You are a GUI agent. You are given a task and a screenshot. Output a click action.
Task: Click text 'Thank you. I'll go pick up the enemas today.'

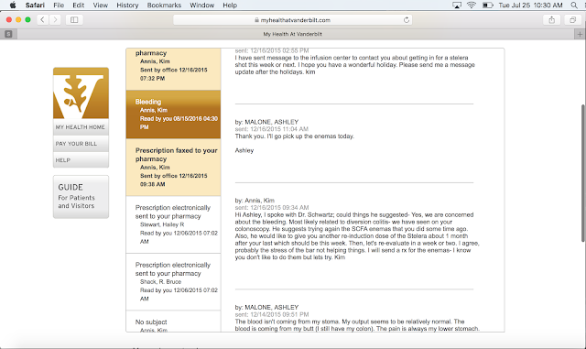[294, 136]
